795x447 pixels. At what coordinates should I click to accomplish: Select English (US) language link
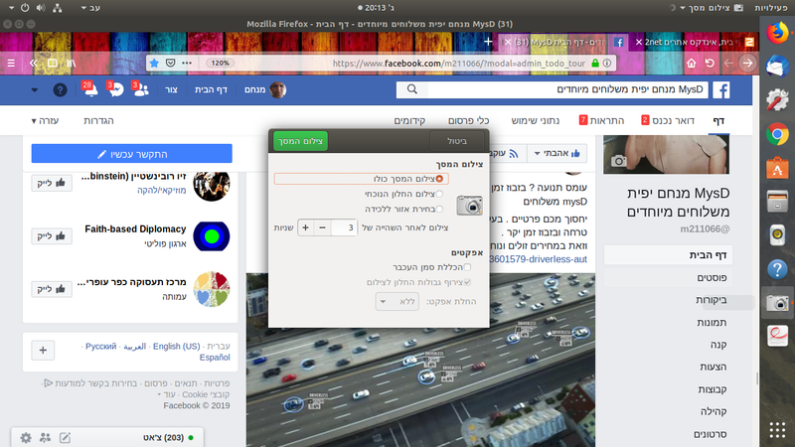pyautogui.click(x=177, y=346)
